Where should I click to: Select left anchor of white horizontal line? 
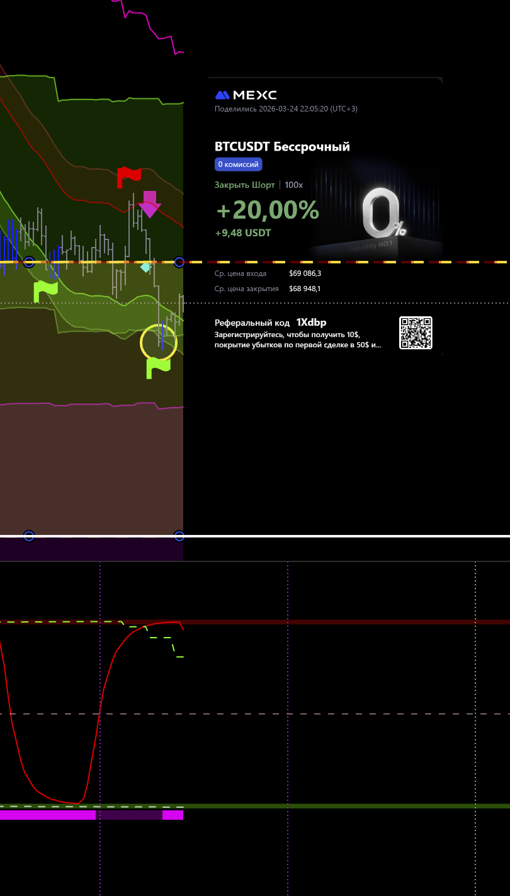28,536
